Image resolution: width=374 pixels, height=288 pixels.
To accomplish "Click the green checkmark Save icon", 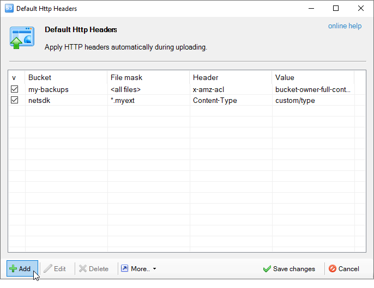I will coord(267,269).
